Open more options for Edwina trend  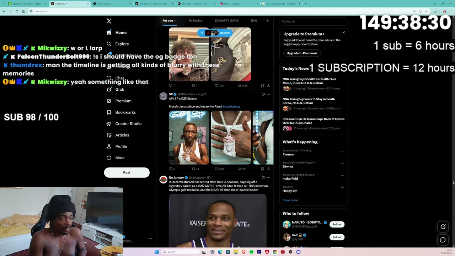(x=343, y=163)
